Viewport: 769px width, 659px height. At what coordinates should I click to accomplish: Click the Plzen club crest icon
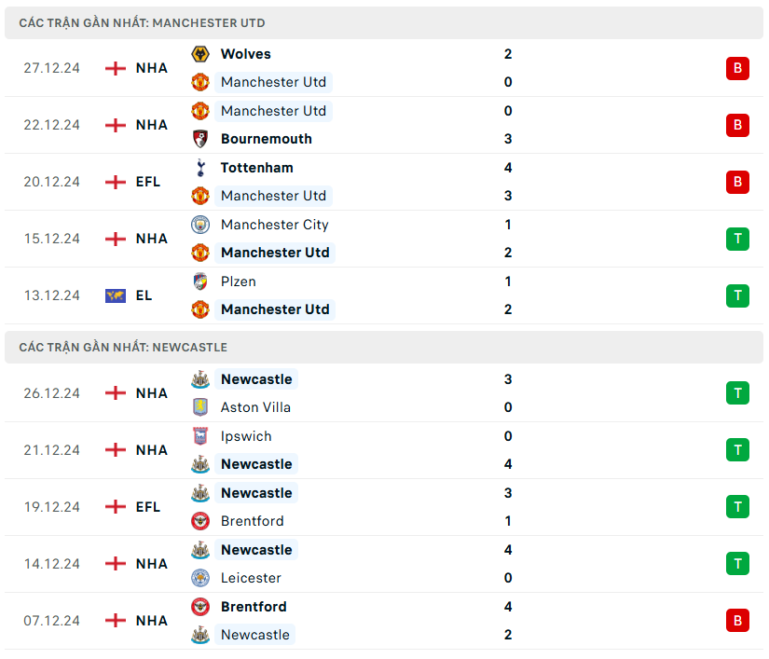pyautogui.click(x=200, y=281)
